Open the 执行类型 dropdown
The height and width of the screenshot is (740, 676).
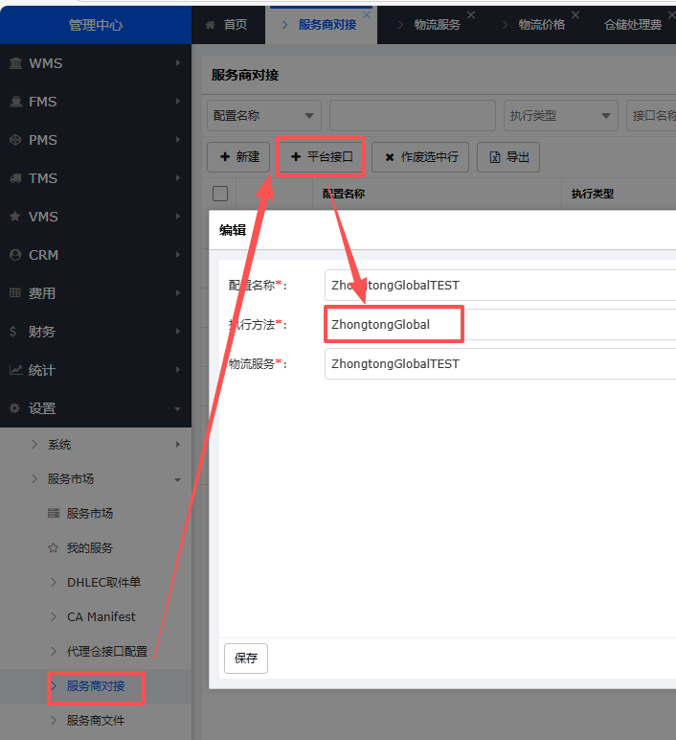[x=561, y=116]
